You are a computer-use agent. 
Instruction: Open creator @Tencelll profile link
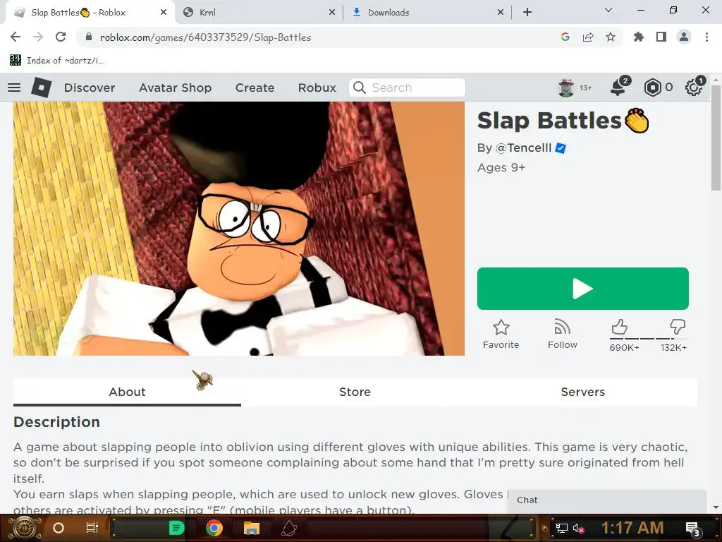coord(523,148)
